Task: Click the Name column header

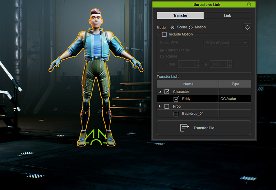Action: [188, 84]
